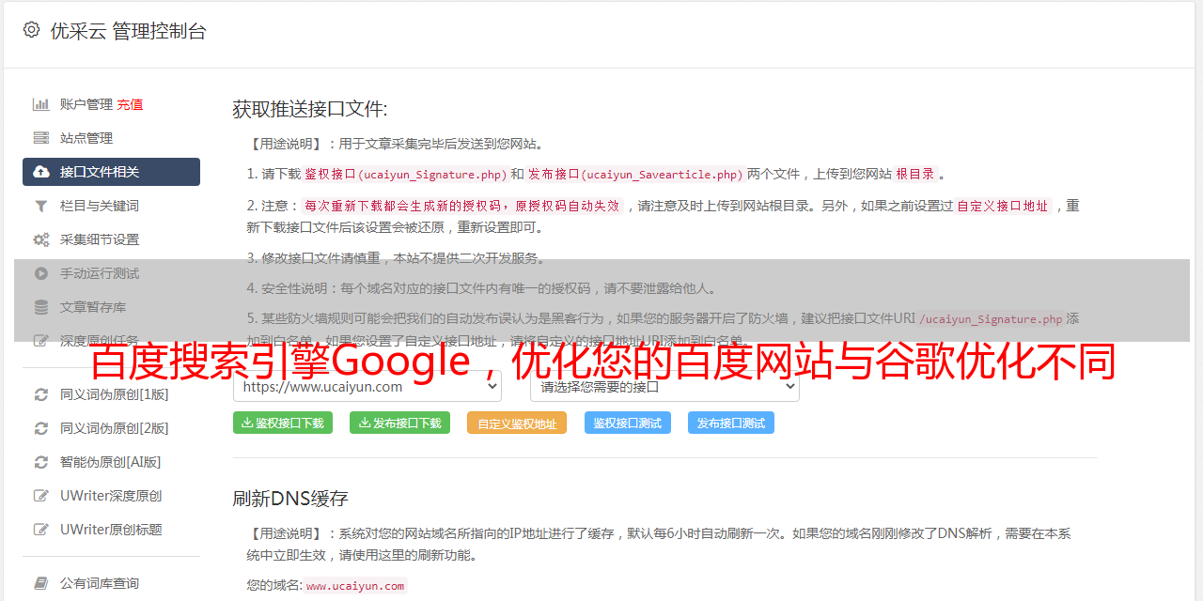Open UWriter原创标题 page
The image size is (1203, 601).
(x=111, y=530)
